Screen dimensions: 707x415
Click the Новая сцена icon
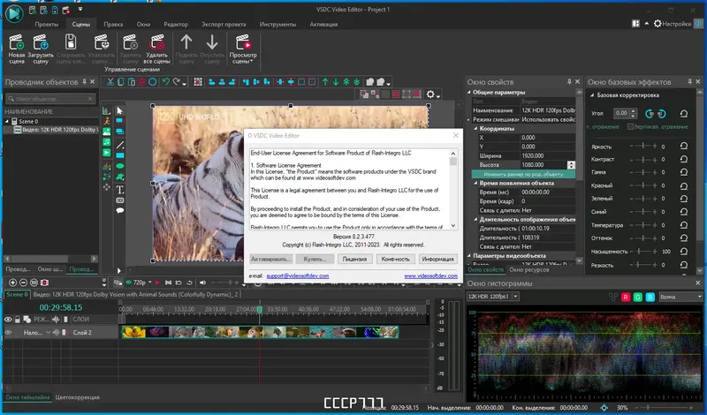coord(17,42)
